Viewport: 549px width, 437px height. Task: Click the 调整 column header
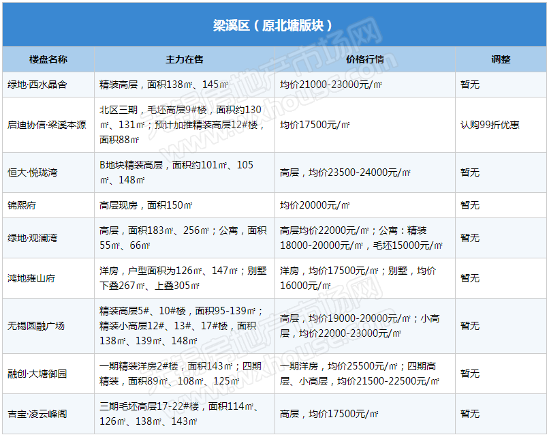coord(501,60)
